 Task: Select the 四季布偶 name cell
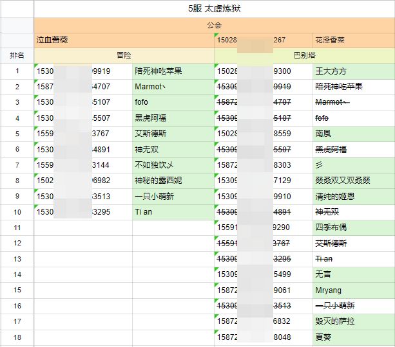point(354,227)
